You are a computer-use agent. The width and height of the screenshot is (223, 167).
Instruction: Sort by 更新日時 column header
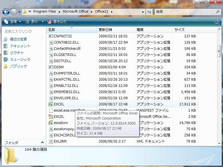click(116, 30)
